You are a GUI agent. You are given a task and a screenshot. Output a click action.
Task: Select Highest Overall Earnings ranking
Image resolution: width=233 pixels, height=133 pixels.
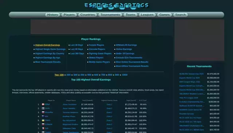point(48,45)
